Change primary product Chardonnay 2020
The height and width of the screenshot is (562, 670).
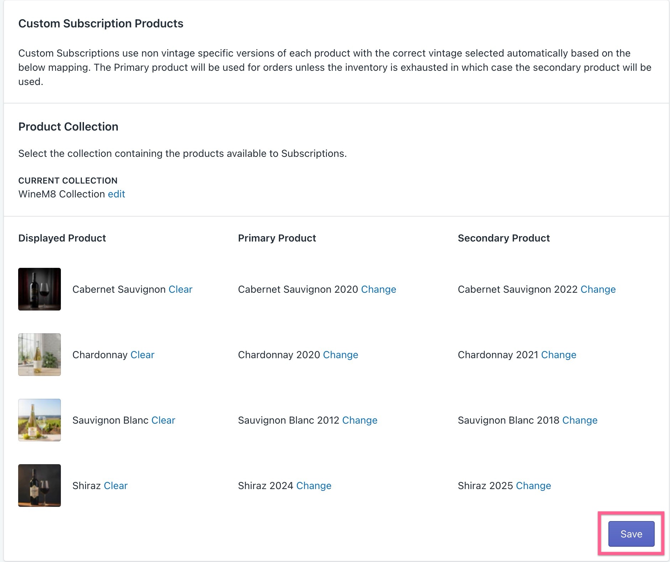click(x=341, y=355)
